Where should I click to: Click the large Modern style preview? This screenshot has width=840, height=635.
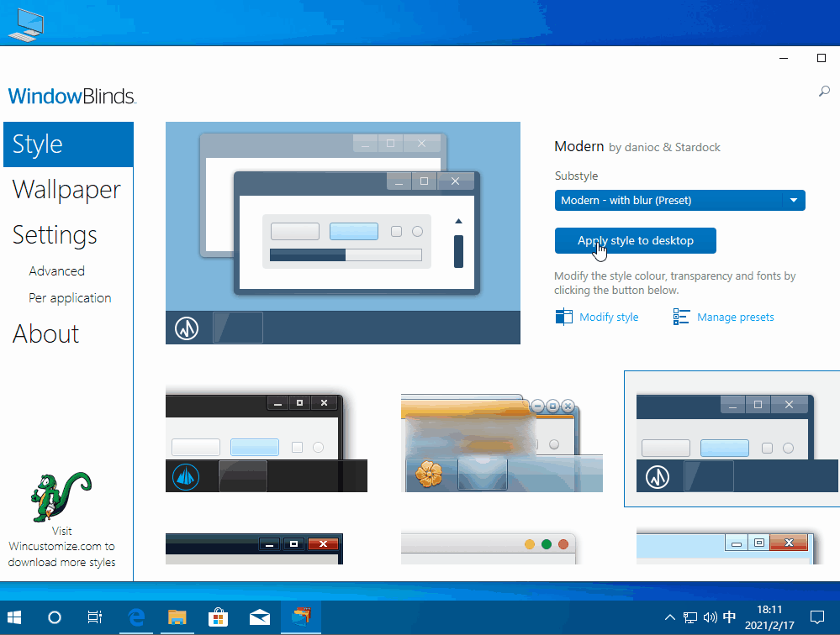pos(343,233)
